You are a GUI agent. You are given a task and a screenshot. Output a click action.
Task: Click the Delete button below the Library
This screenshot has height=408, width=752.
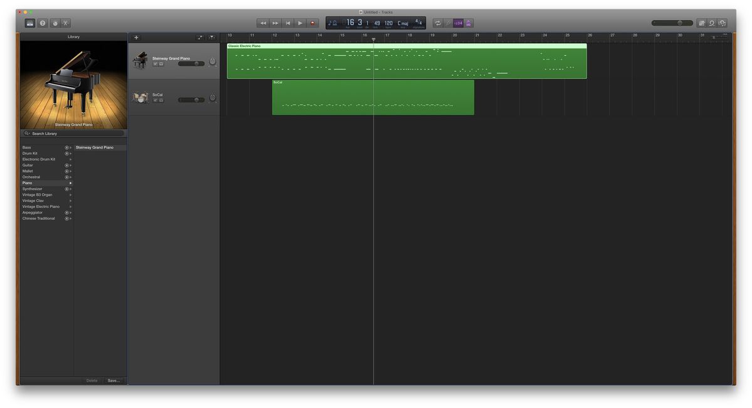pos(91,380)
